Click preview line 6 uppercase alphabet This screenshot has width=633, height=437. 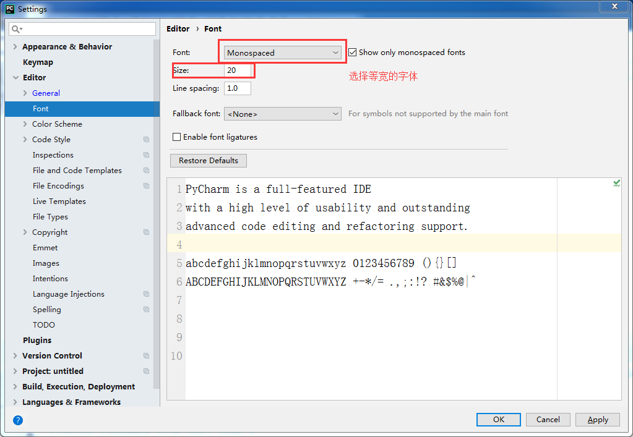[265, 281]
